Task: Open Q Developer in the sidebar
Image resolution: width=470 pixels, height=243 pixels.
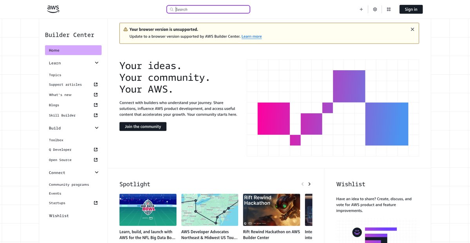Action: pyautogui.click(x=60, y=150)
